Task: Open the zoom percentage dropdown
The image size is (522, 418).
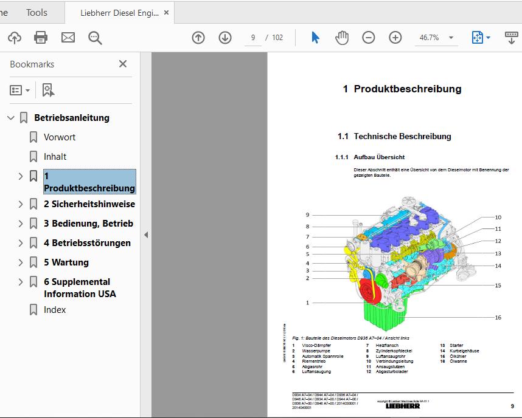Action: click(x=451, y=38)
